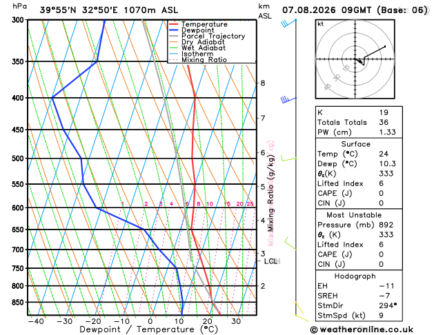Screen dimensions: 434x335
Task: Click the -40 temperature axis tick label
Action: click(x=36, y=321)
